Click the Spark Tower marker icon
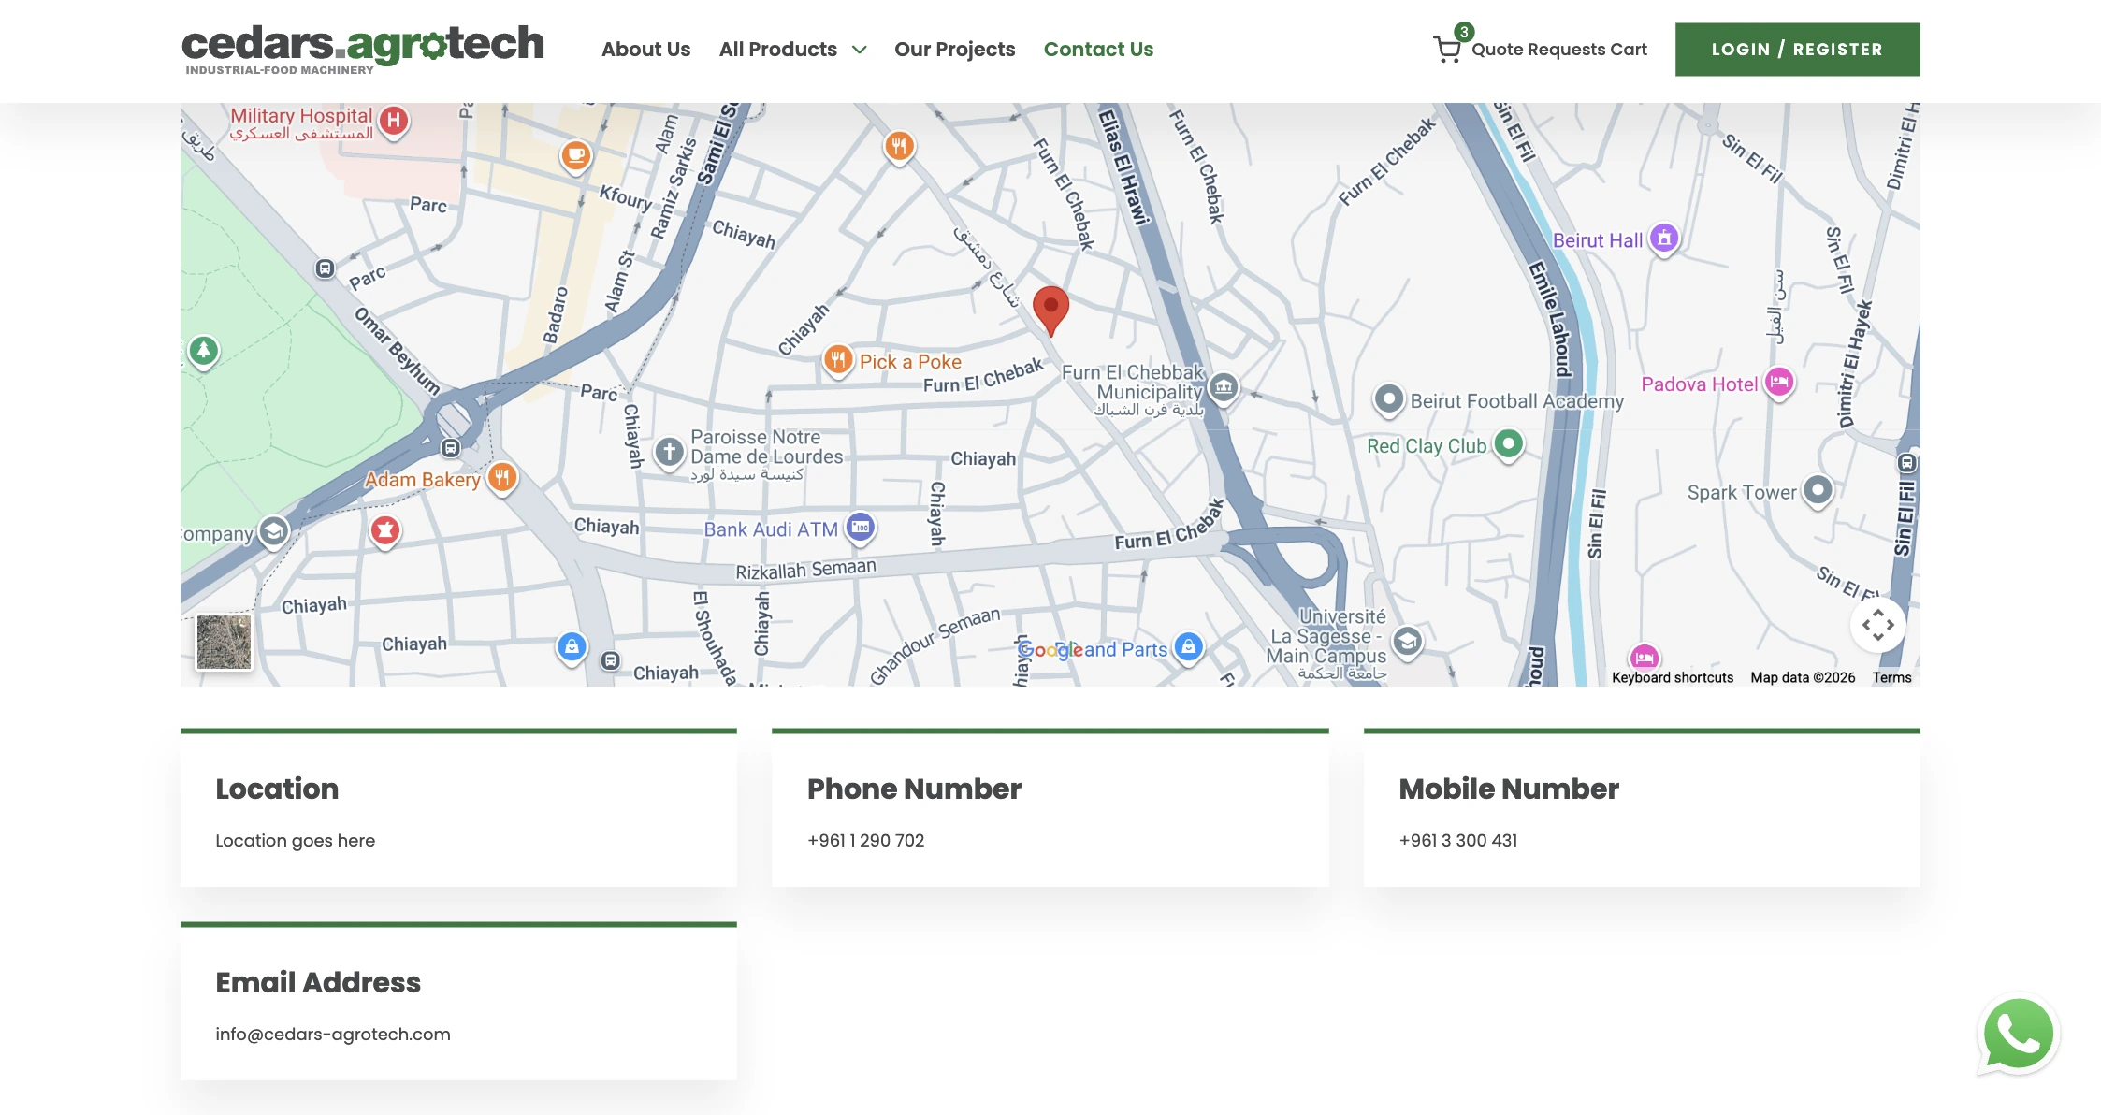The image size is (2101, 1115). click(1818, 490)
